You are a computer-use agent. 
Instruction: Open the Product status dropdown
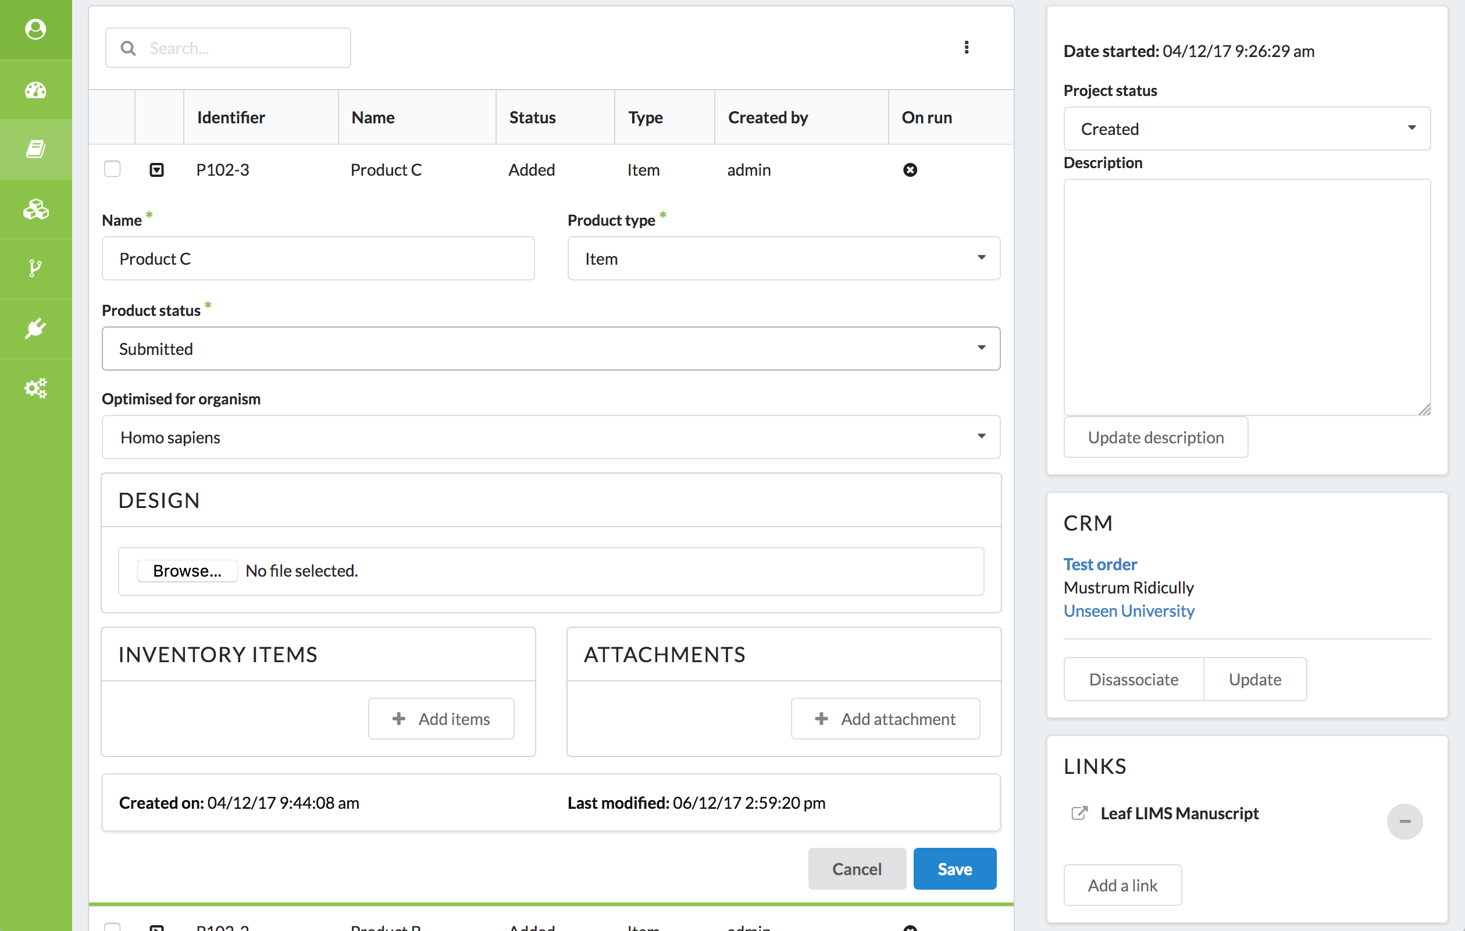point(550,349)
